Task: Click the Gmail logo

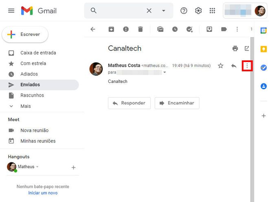Action: (x=39, y=11)
